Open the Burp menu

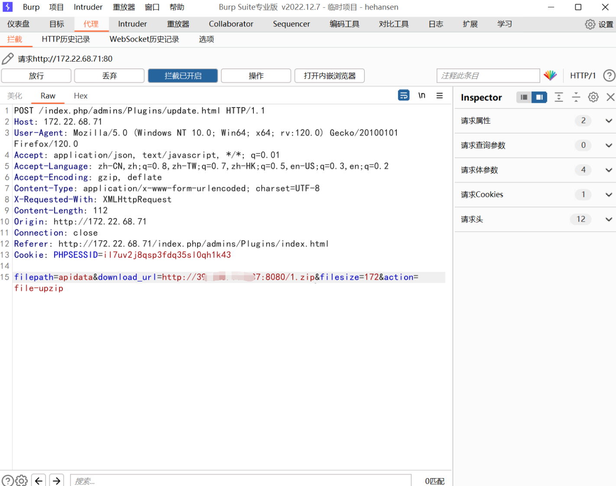[x=31, y=7]
